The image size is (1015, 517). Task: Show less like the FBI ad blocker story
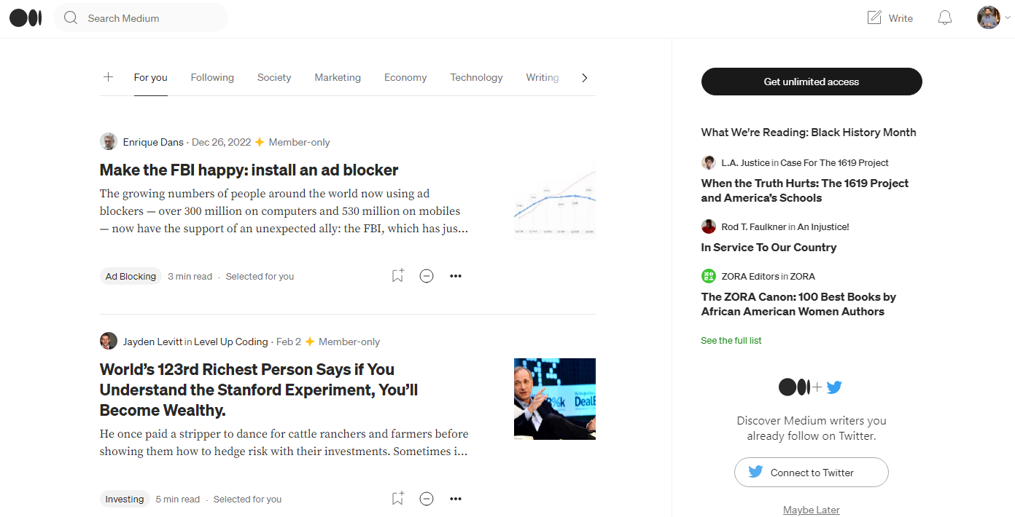point(427,276)
